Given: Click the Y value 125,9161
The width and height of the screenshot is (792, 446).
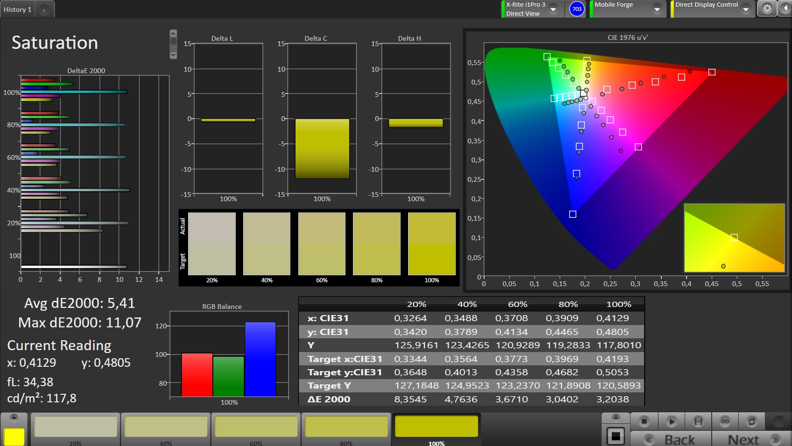Looking at the screenshot, I should point(416,345).
